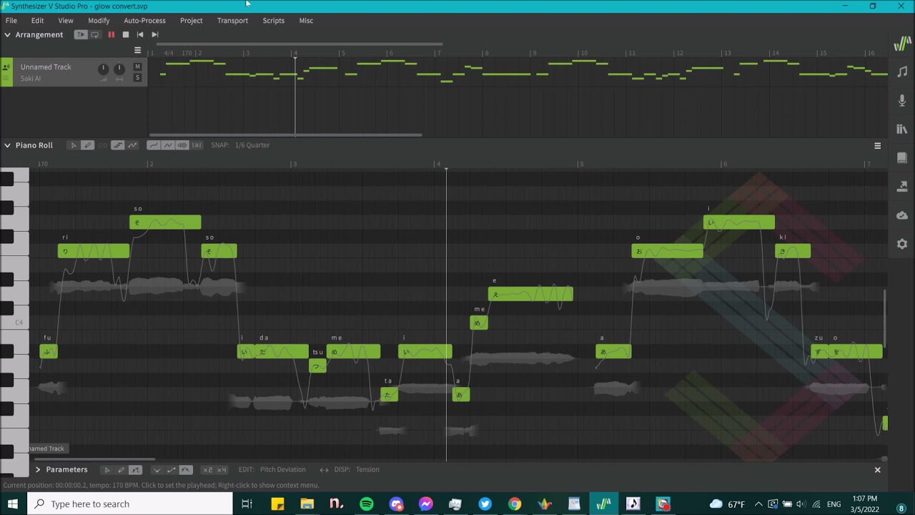Set parameter scale to x2
The height and width of the screenshot is (515, 915).
(207, 470)
